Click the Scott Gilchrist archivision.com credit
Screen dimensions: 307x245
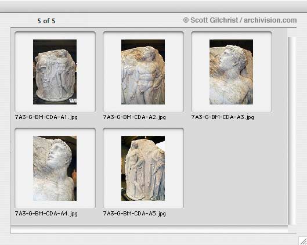[240, 20]
